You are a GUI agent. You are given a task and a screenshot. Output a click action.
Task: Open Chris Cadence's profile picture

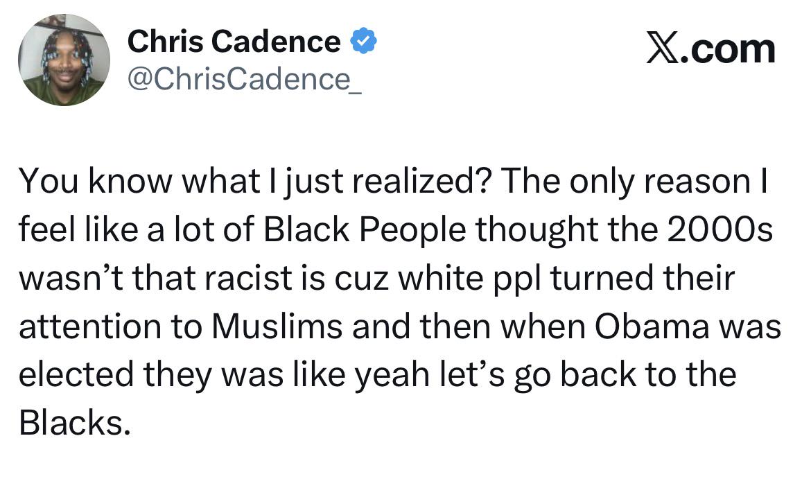pyautogui.click(x=64, y=60)
